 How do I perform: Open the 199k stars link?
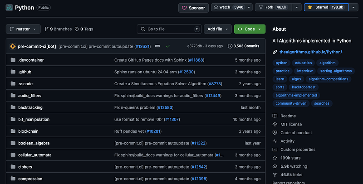[290, 158]
